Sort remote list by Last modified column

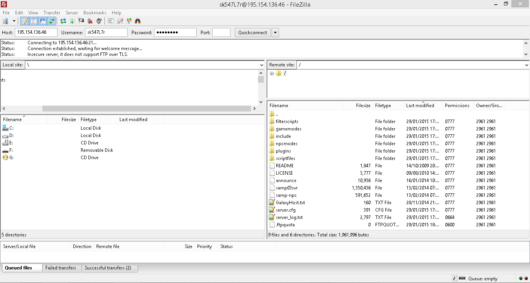(423, 106)
